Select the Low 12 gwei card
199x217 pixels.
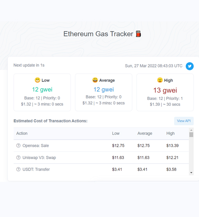pos(42,92)
